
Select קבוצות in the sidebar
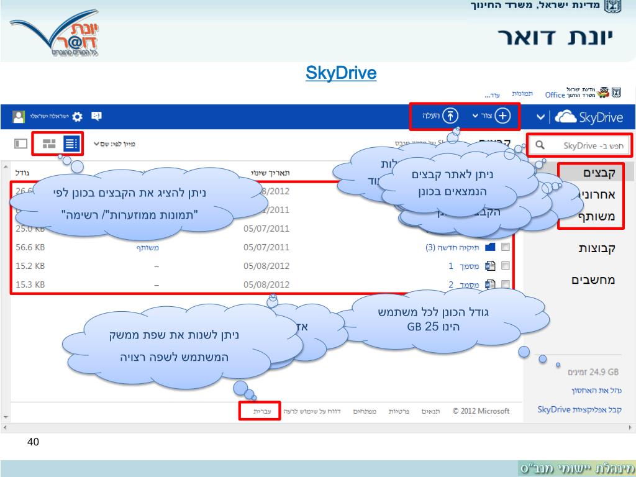coord(597,248)
